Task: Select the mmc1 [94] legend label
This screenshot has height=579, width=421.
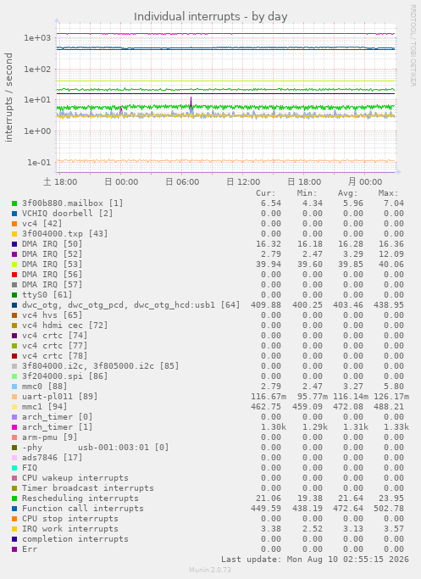Action: point(45,407)
